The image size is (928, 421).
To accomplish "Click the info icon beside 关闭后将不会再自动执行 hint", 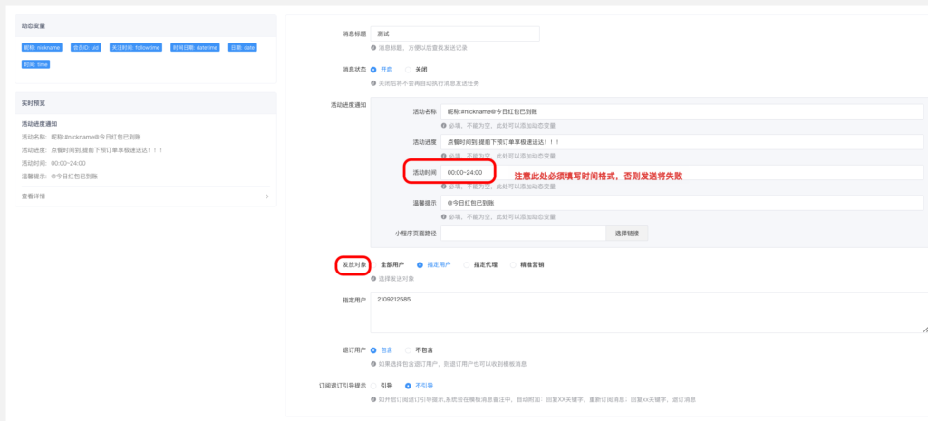I will tap(373, 83).
